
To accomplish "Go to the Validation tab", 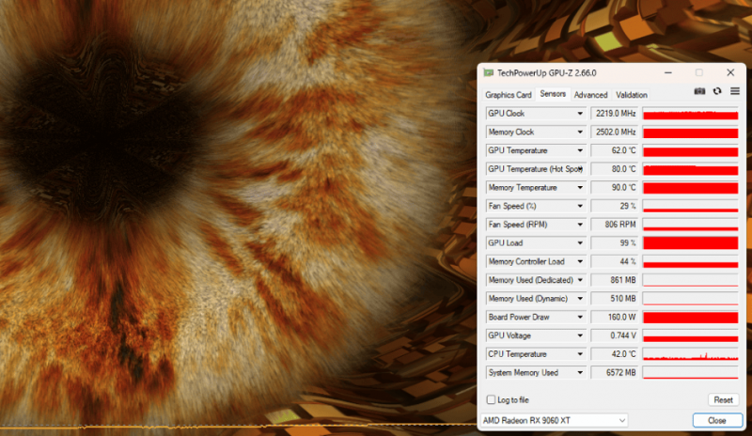I will [x=631, y=95].
